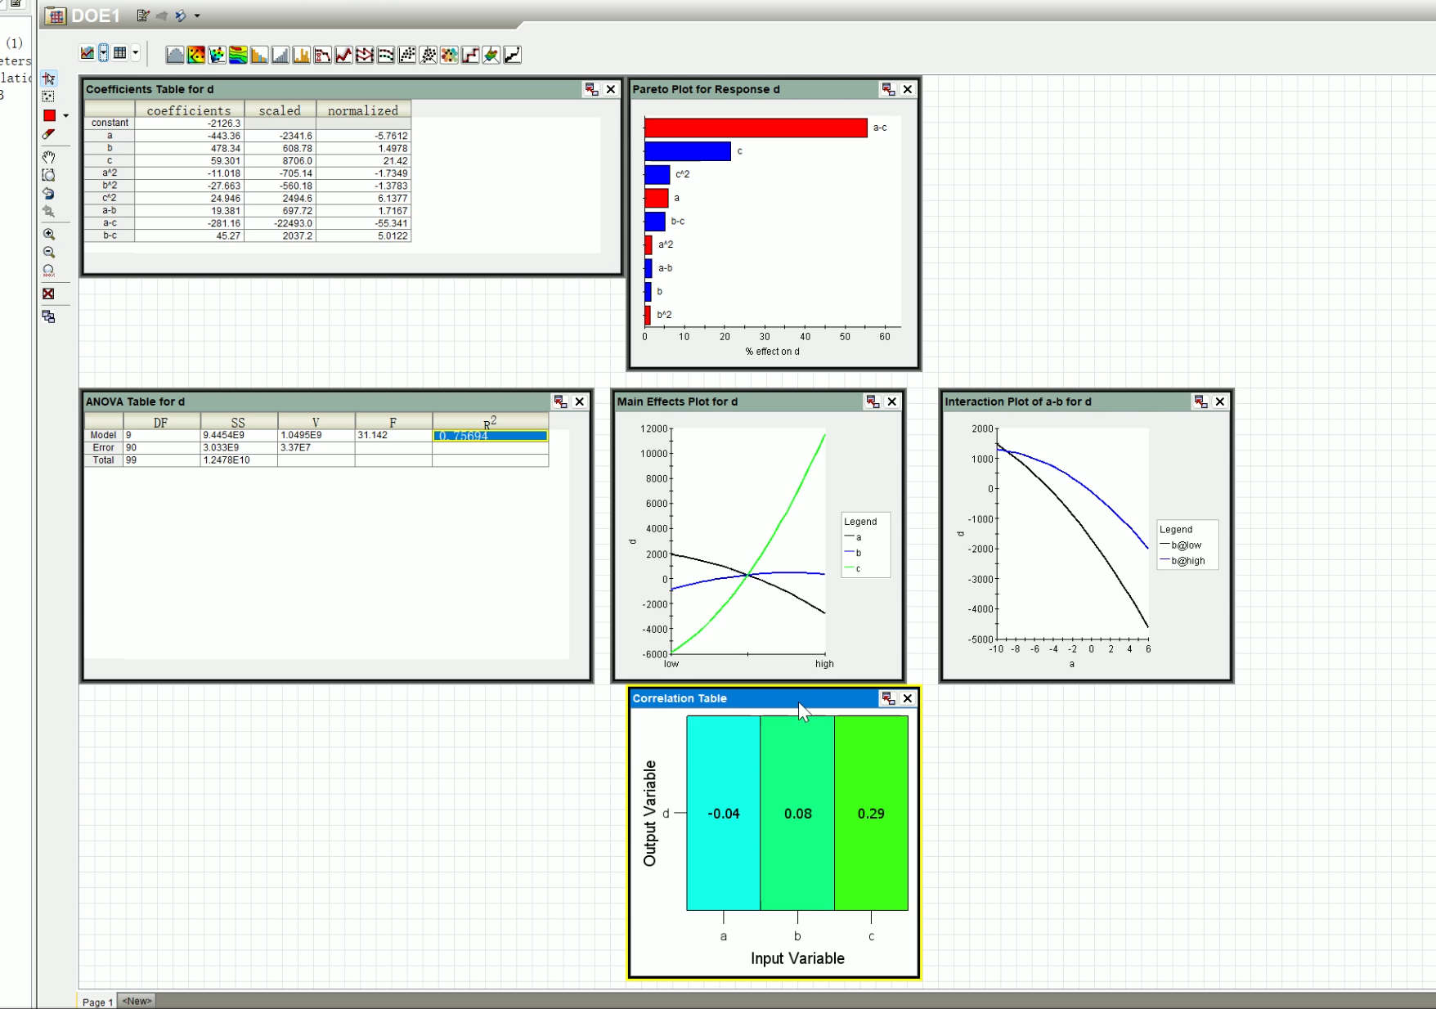The height and width of the screenshot is (1009, 1436).
Task: Insert the 3D surface plot
Action: pyautogui.click(x=491, y=55)
